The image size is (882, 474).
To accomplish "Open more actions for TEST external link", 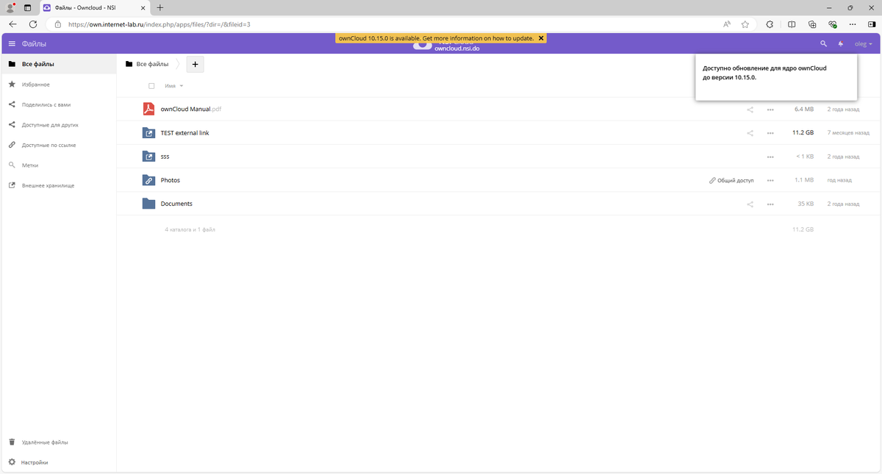I will 770,133.
